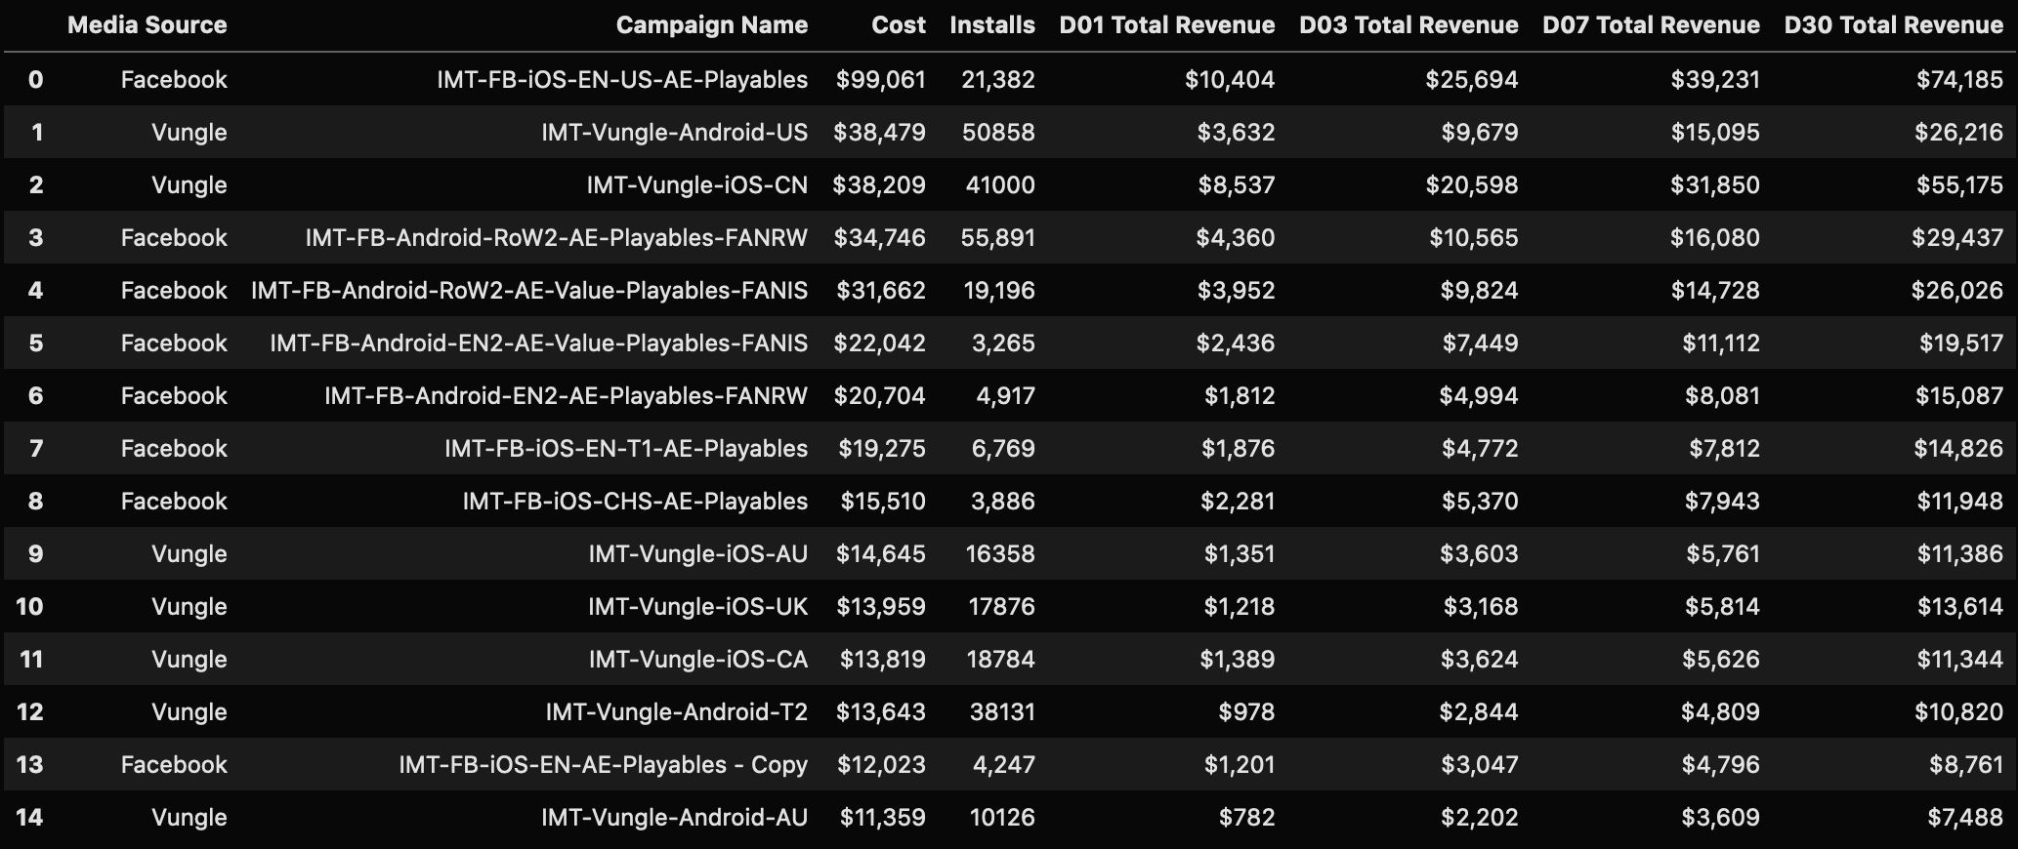
Task: Click the D30 Total Revenue header
Action: pos(1893,25)
